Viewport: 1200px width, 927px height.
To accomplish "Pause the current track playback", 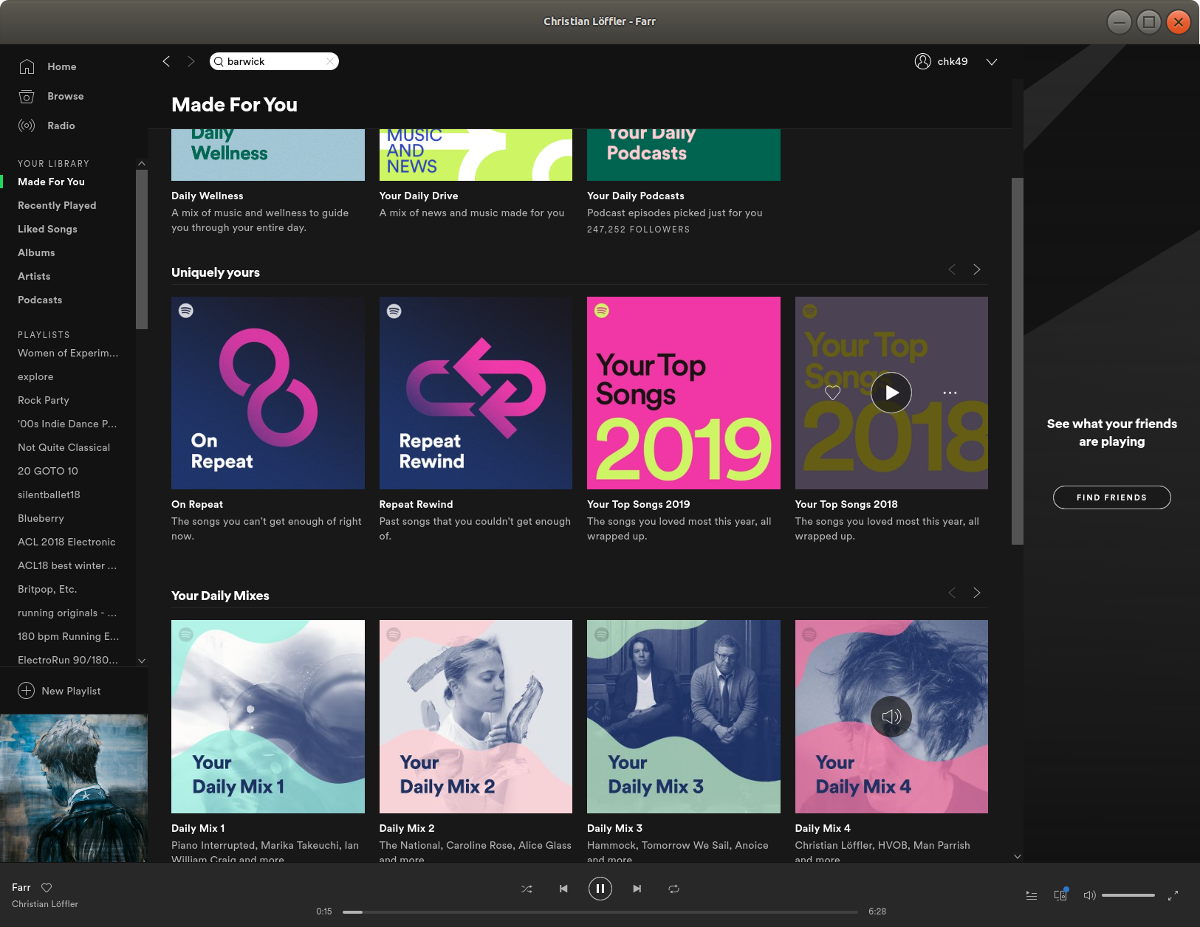I will [600, 889].
